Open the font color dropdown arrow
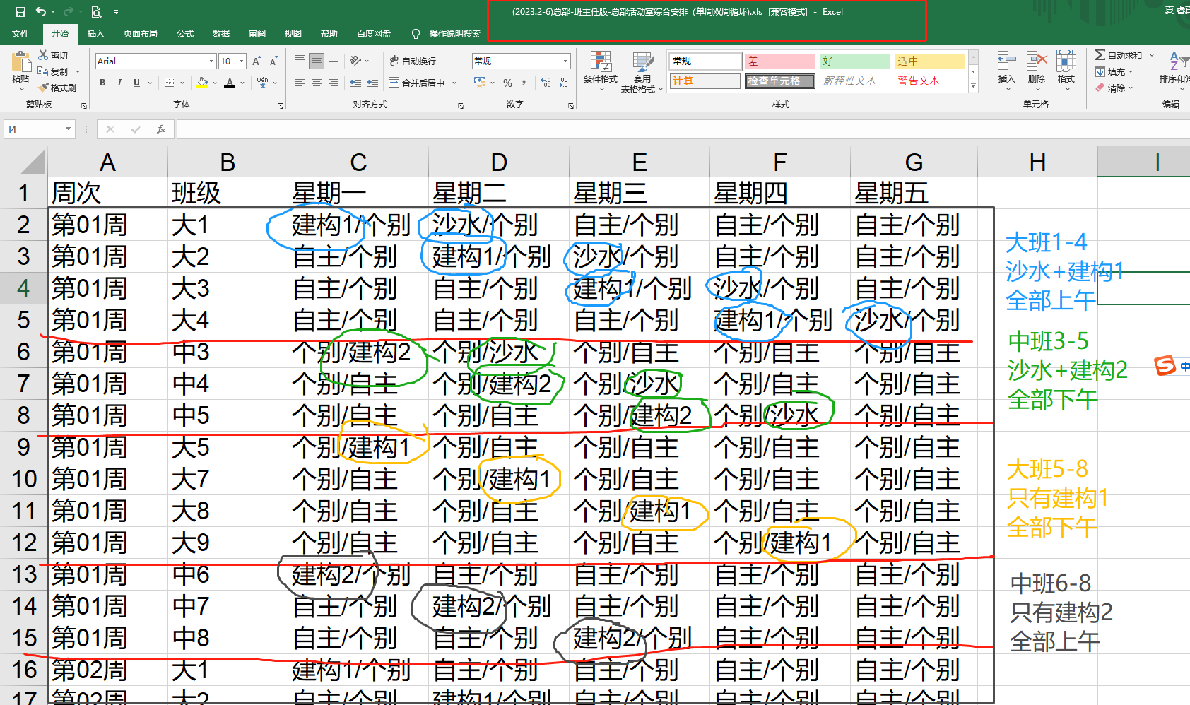1190x705 pixels. [x=242, y=83]
